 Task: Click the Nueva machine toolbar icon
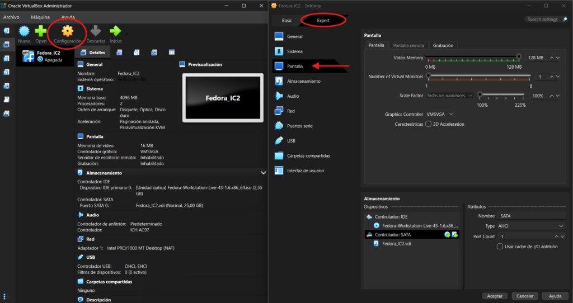24,31
